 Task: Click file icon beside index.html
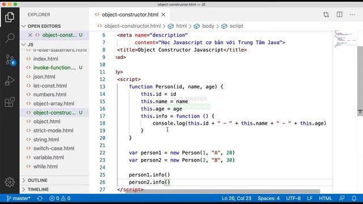click(x=28, y=59)
